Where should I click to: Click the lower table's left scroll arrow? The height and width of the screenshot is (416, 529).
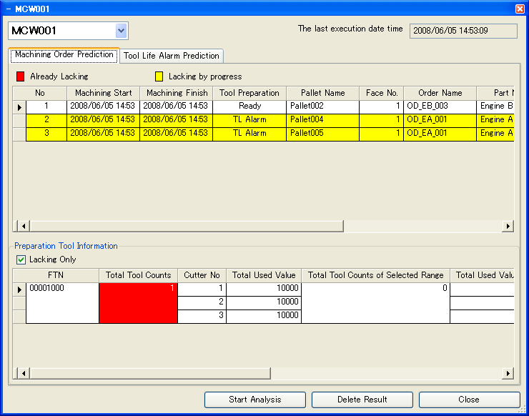tap(24, 373)
